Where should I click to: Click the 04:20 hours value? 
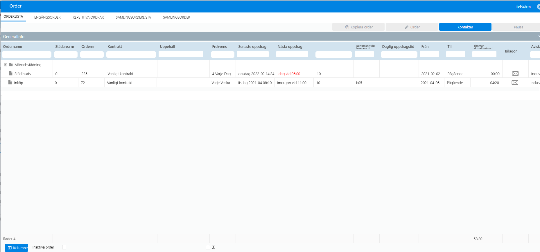(494, 83)
